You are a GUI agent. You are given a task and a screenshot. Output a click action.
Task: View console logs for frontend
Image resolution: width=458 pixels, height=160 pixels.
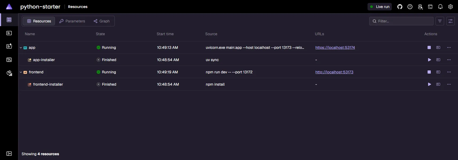438,72
